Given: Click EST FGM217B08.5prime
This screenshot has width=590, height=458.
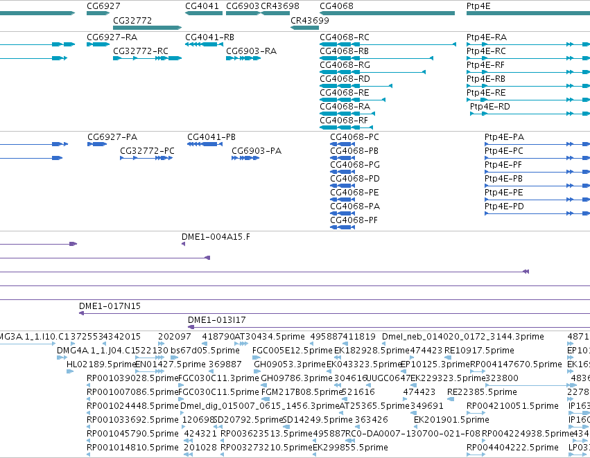Looking at the screenshot, I should coord(266,399).
